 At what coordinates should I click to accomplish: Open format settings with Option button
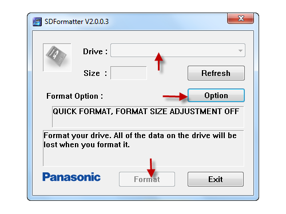216,95
